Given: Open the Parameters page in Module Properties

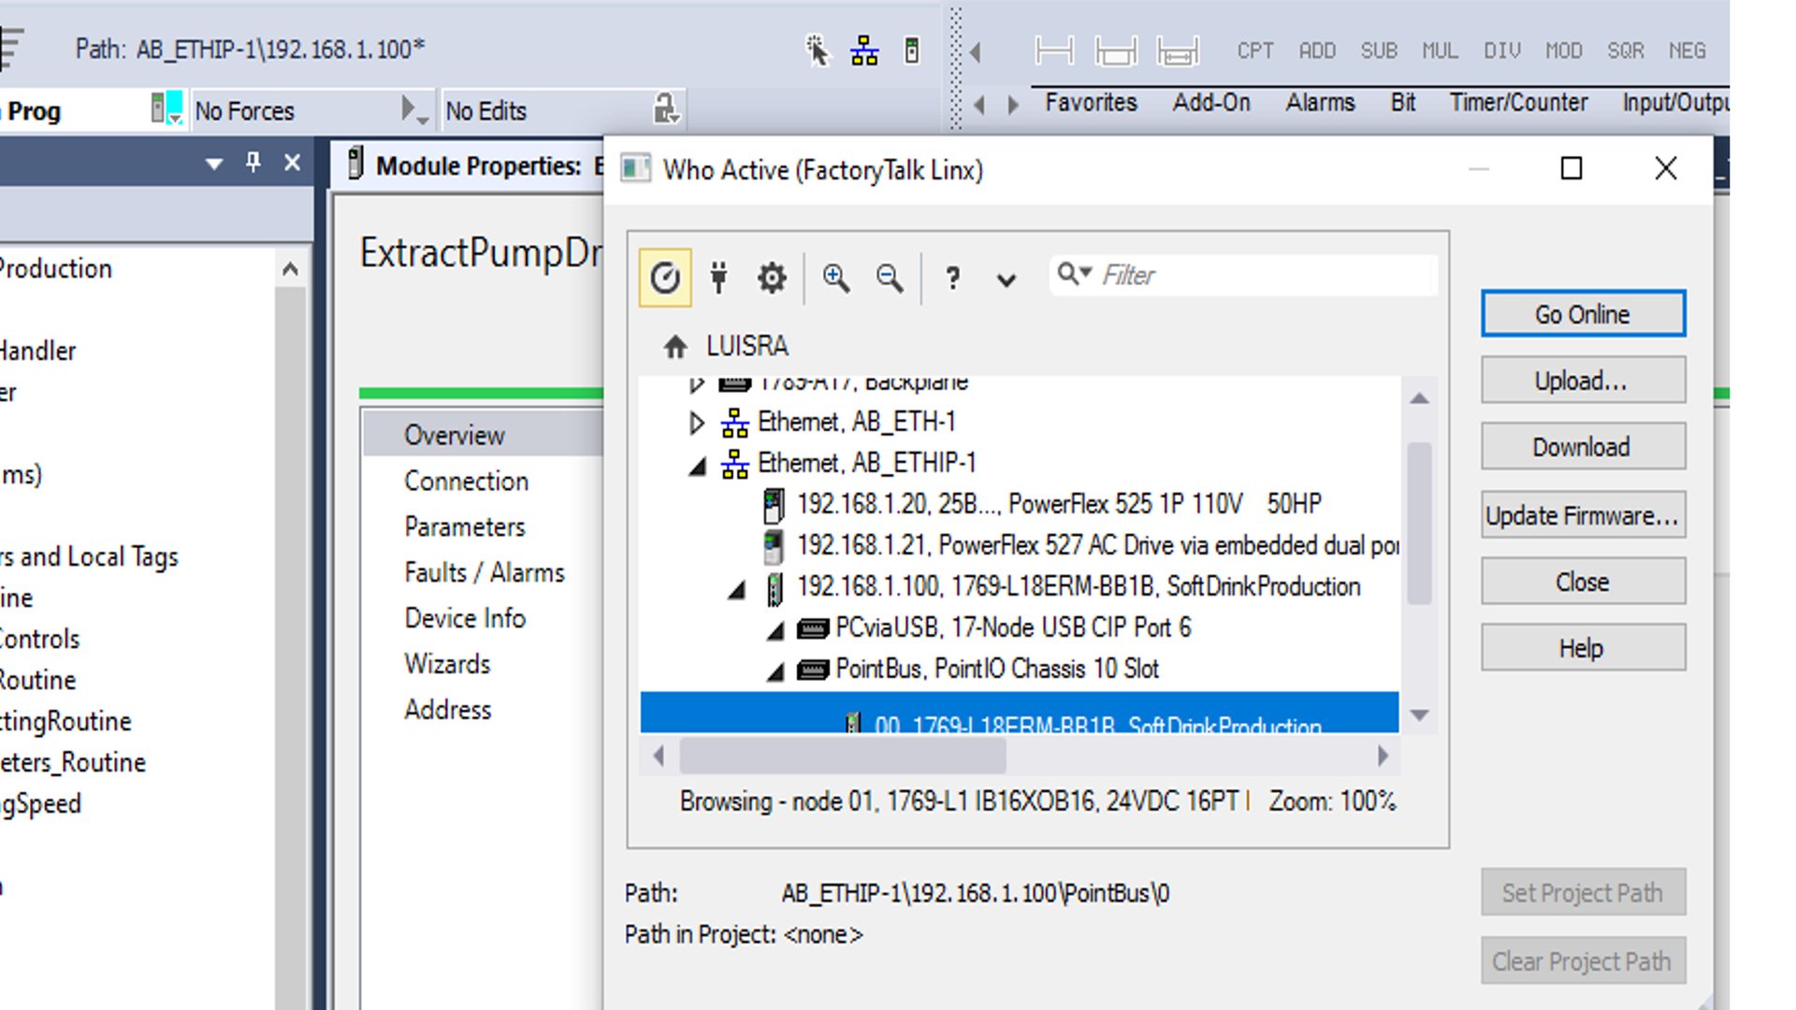Looking at the screenshot, I should [x=464, y=527].
